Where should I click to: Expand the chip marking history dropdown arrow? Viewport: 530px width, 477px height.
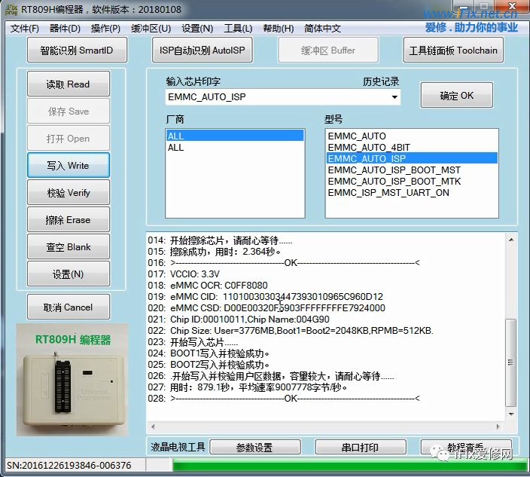(394, 97)
